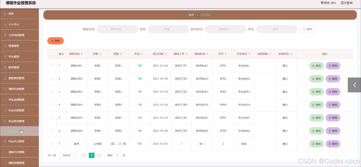
Task: Check the box for the 数学 row
Action: (x=52, y=144)
